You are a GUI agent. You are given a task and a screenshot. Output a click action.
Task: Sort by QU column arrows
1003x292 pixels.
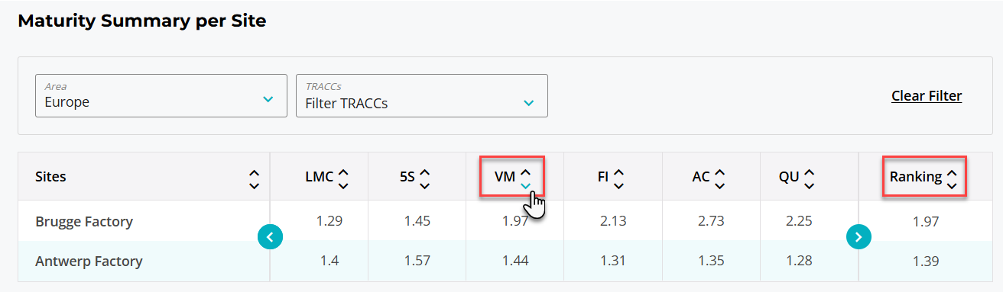[x=809, y=179]
